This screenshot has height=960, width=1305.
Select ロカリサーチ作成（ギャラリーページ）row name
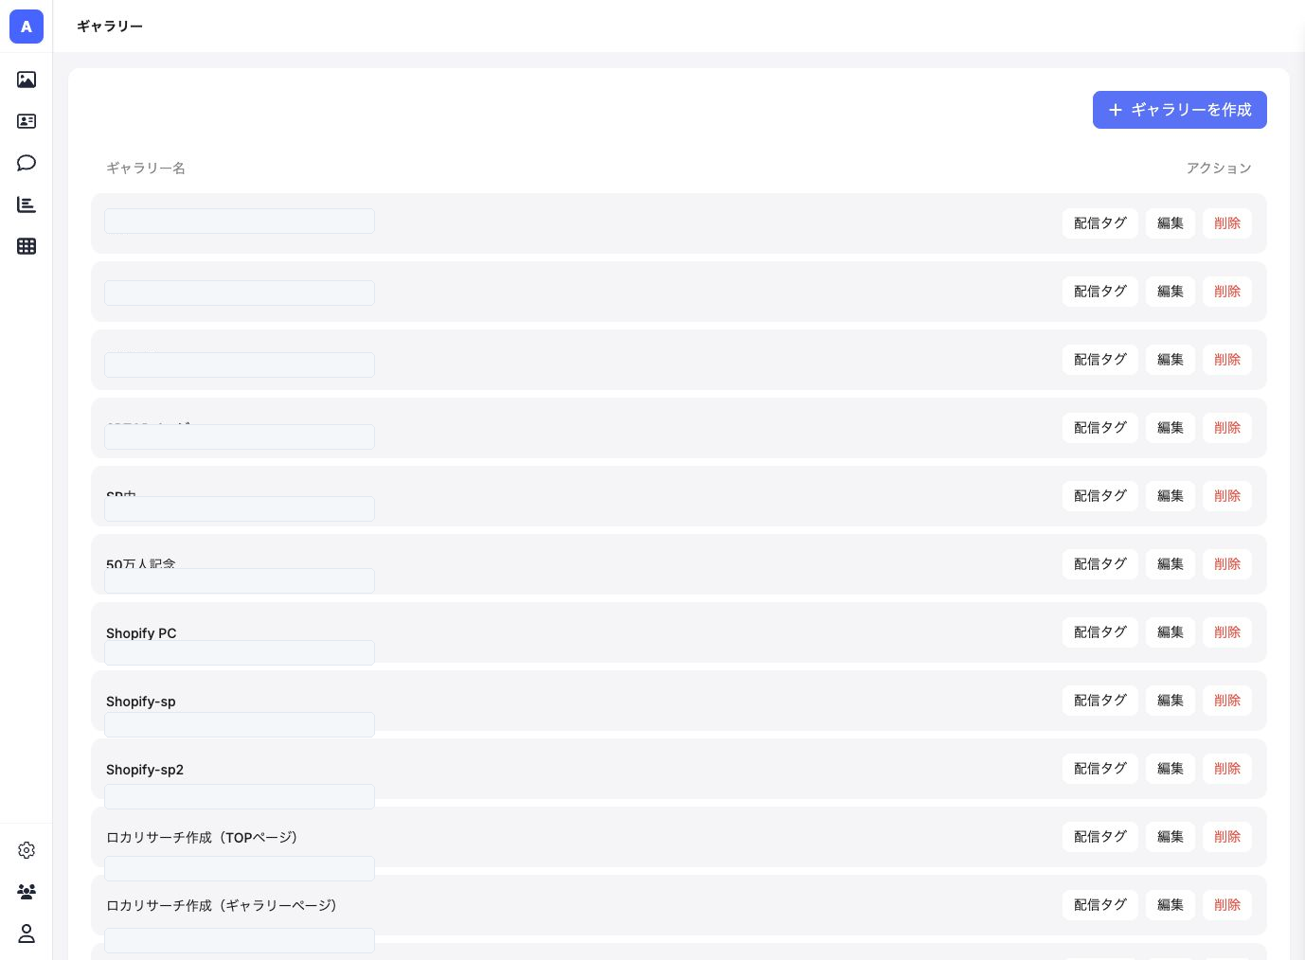(x=222, y=906)
